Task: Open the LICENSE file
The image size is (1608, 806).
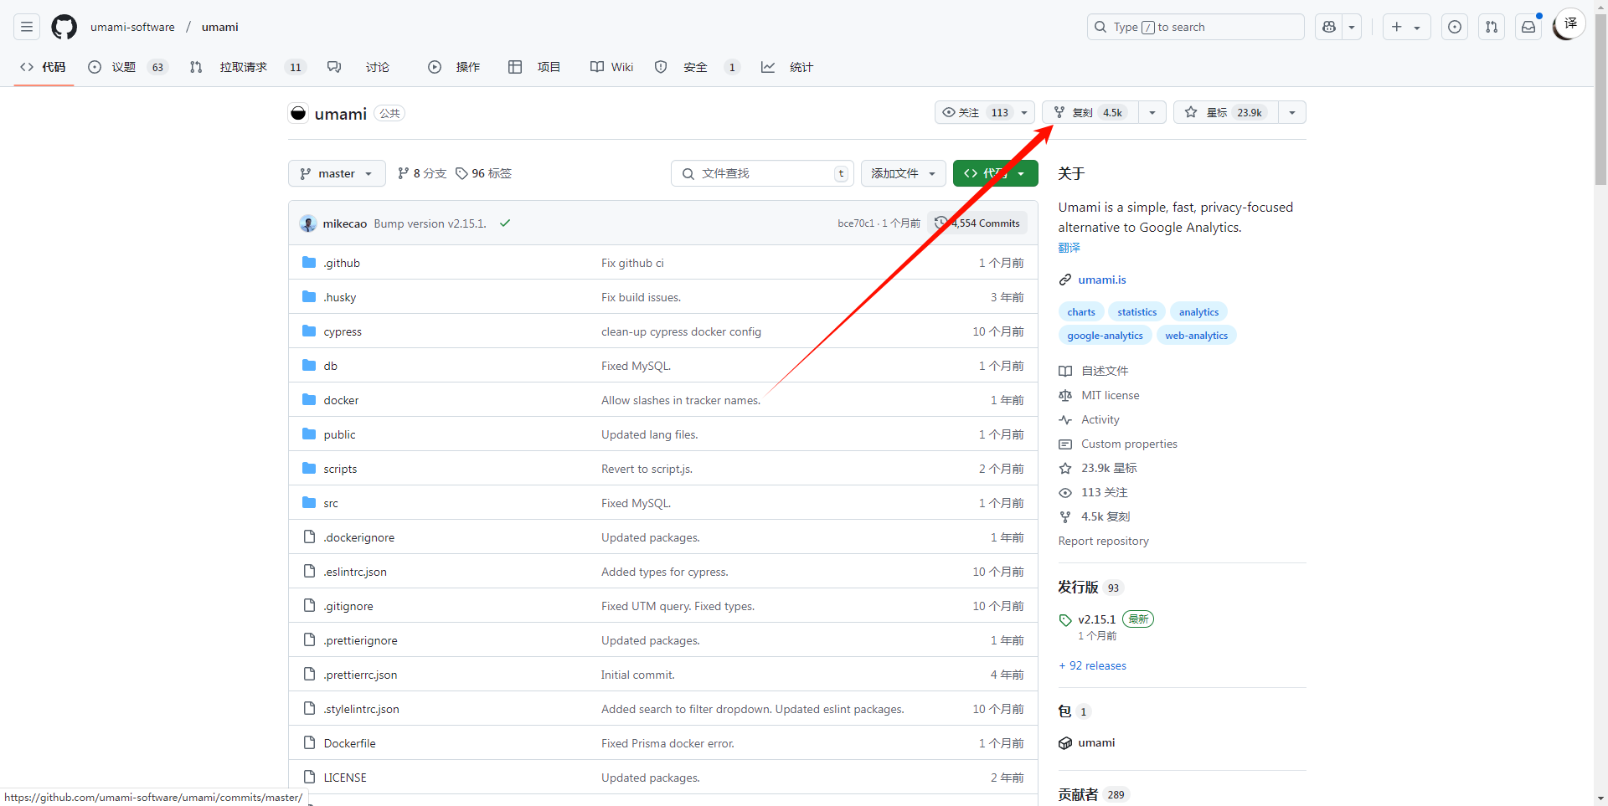Action: tap(345, 778)
